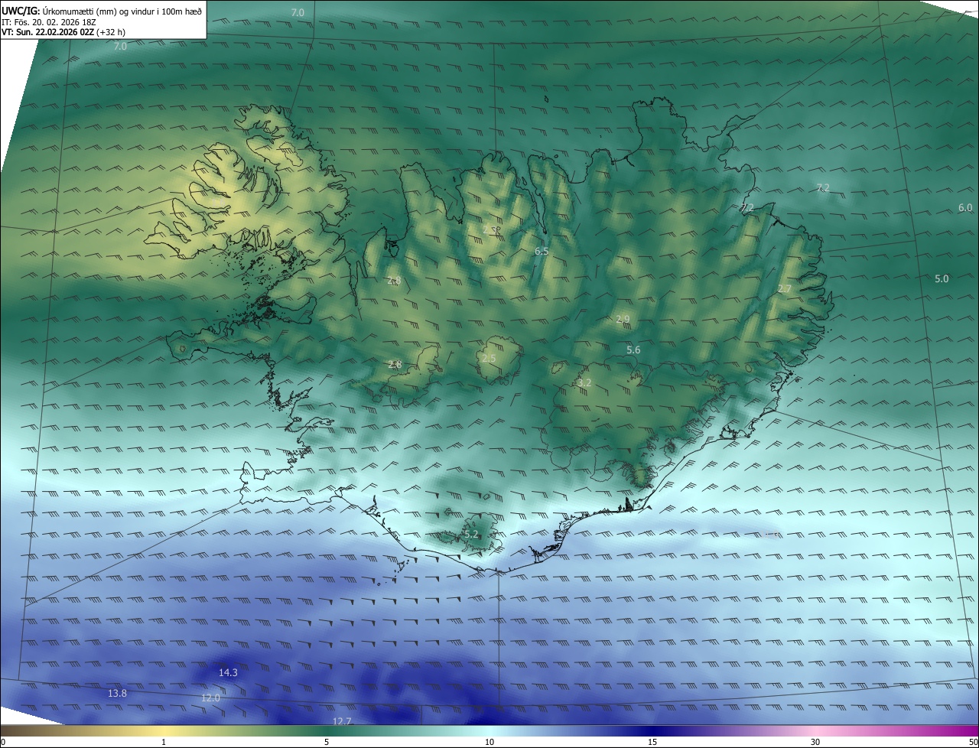This screenshot has height=748, width=979.
Task: Click the 14.3 maximum value label
Action: (x=228, y=672)
